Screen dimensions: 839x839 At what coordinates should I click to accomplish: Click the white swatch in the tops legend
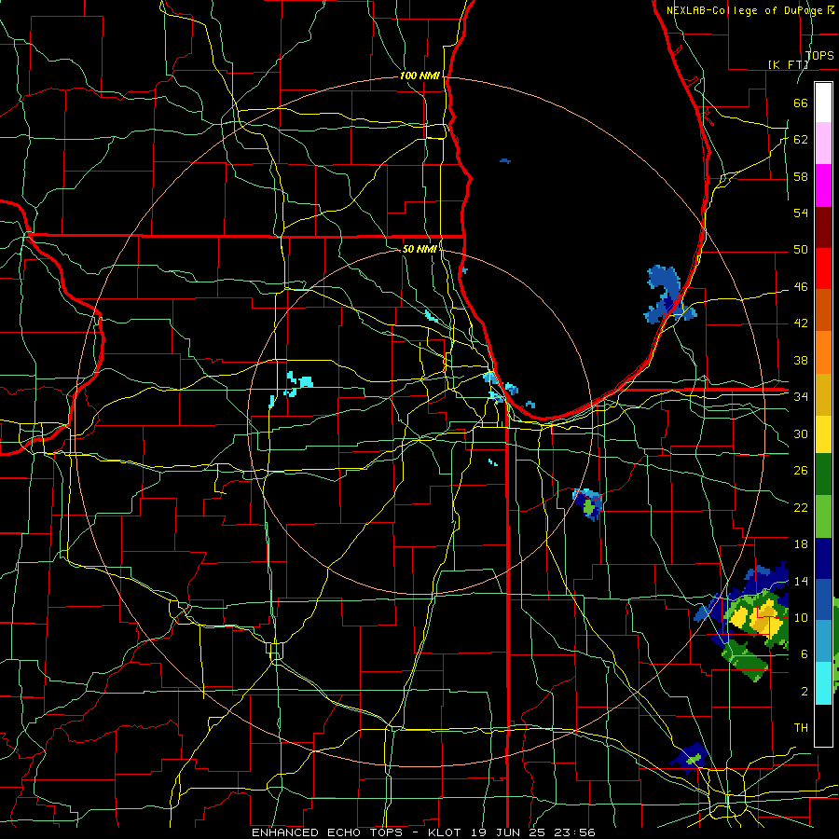(x=823, y=103)
